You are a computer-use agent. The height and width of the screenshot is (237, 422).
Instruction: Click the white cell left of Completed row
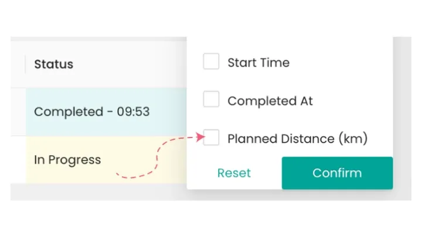tap(18, 112)
